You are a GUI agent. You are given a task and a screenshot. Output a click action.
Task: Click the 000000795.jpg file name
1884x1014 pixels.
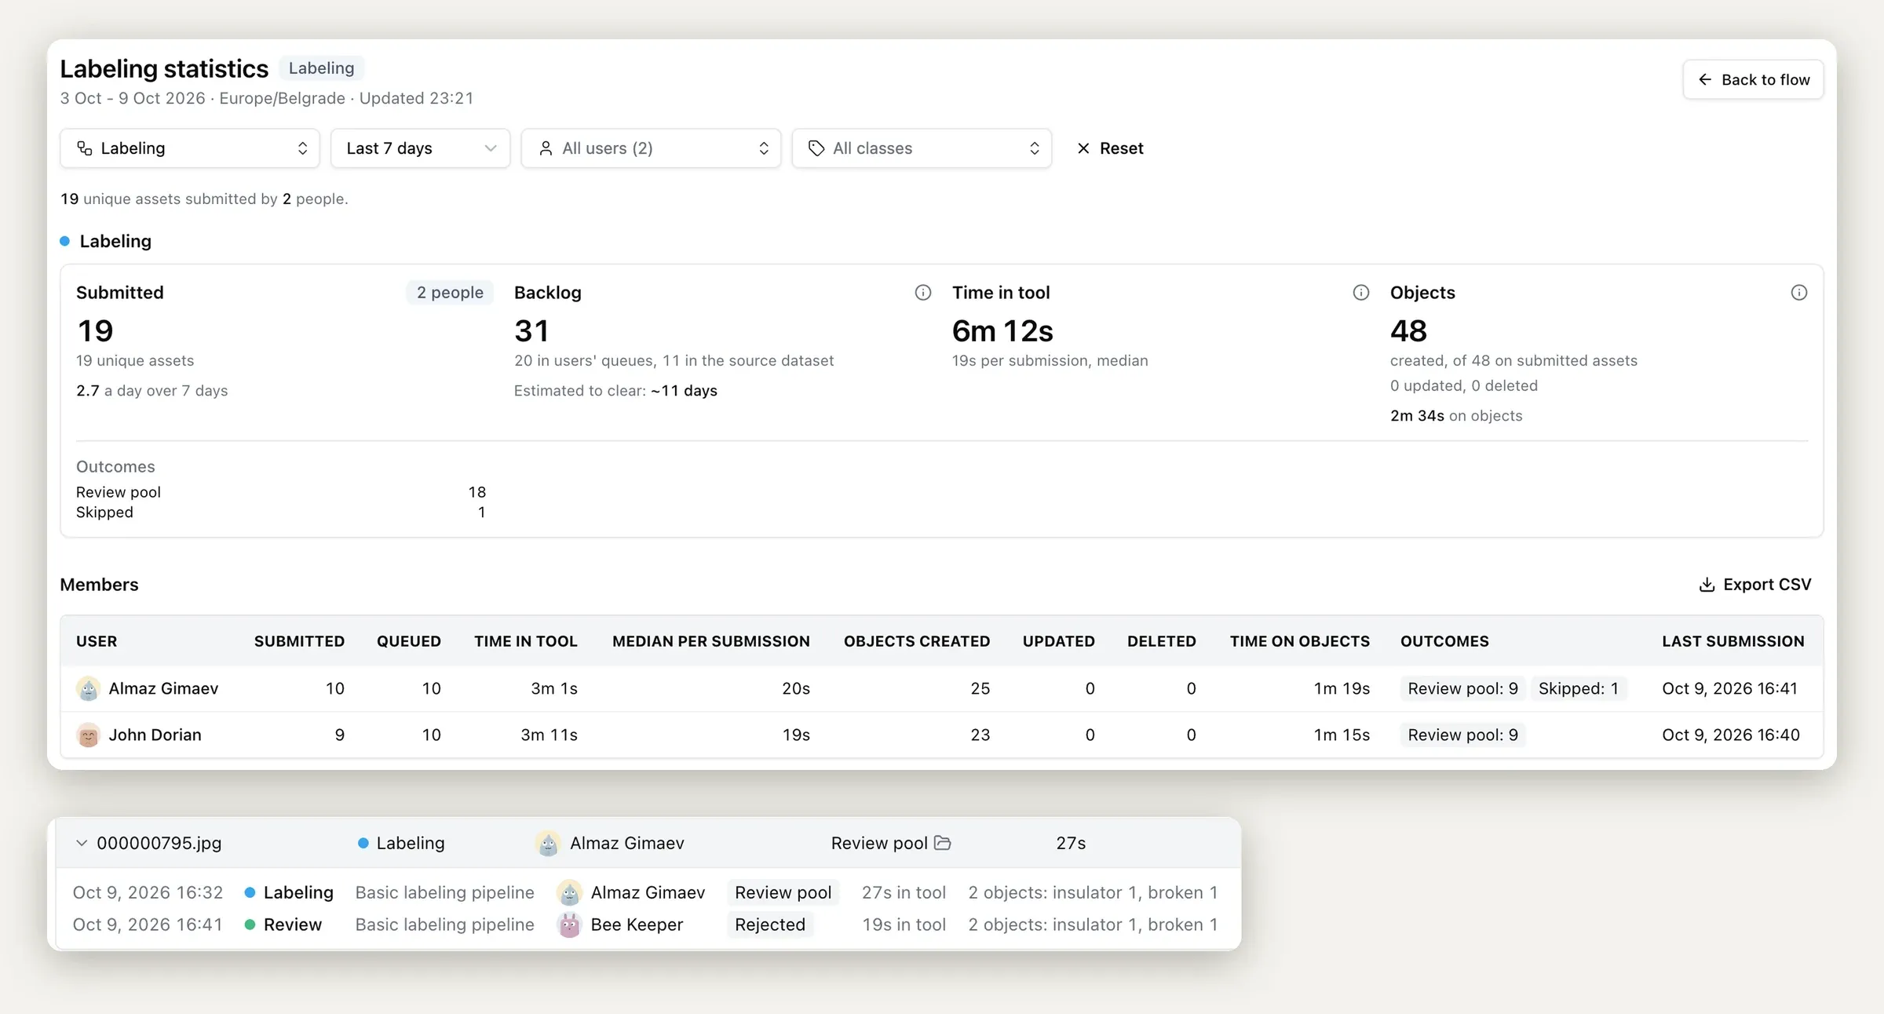(159, 843)
